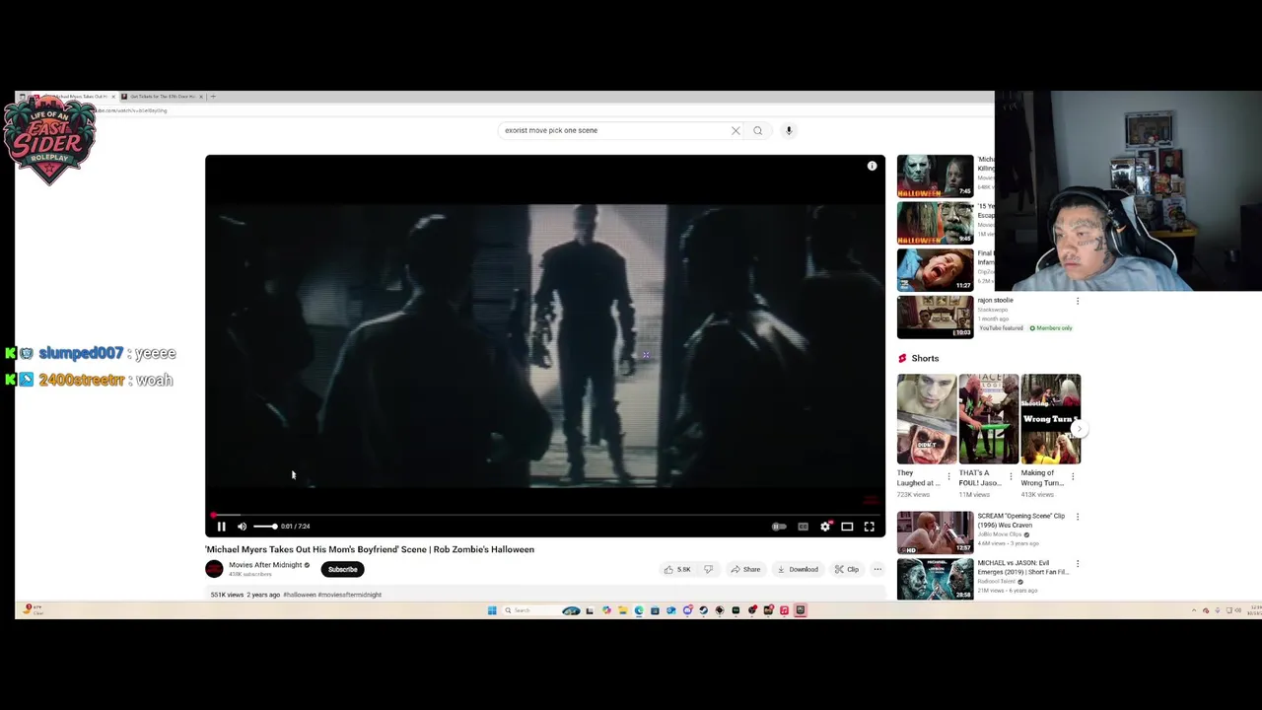Open options for 'Making of Wrong Turn' short

click(x=1073, y=476)
